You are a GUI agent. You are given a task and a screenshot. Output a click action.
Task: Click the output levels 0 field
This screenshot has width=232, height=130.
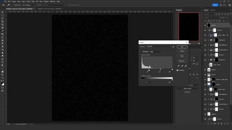pyautogui.click(x=148, y=82)
